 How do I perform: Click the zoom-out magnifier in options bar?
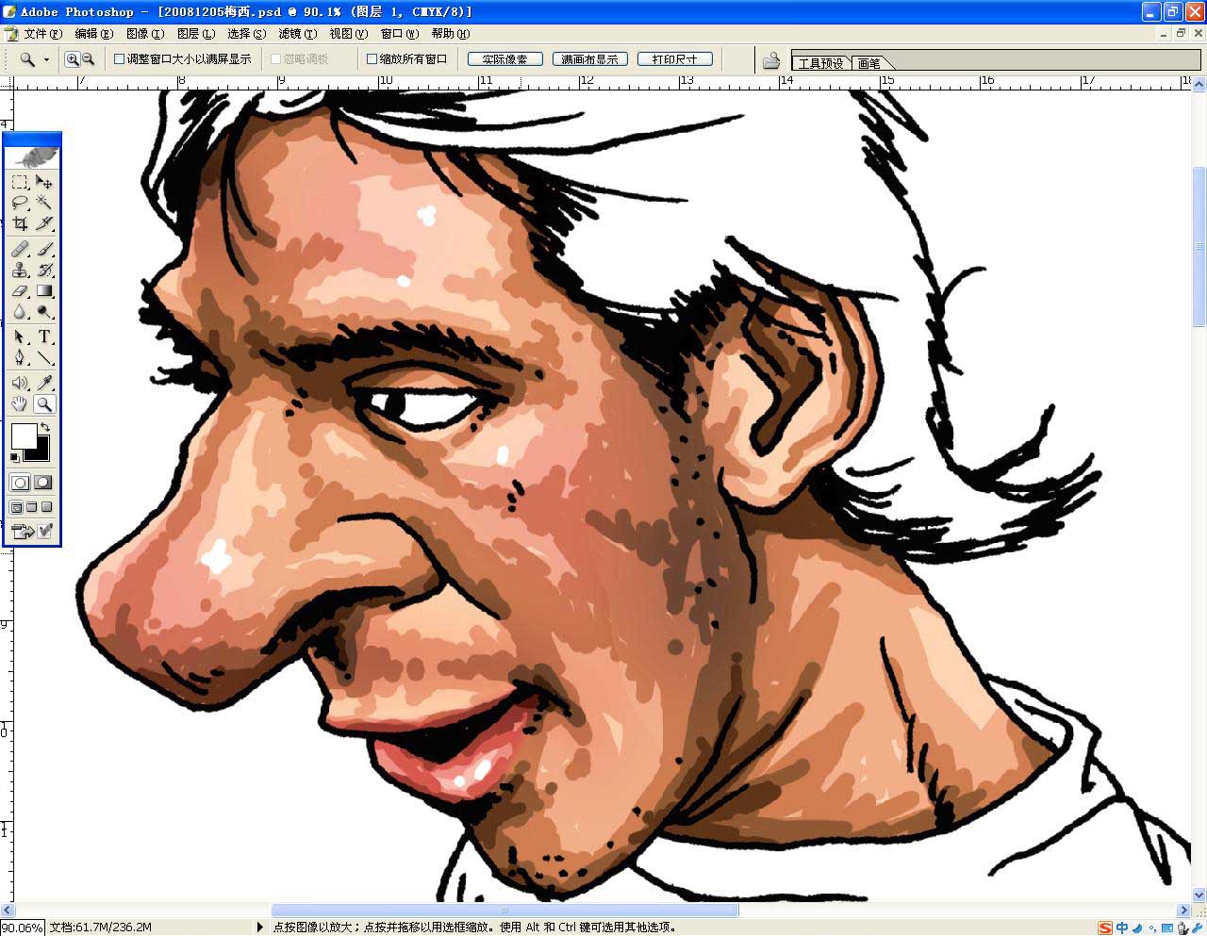(88, 59)
